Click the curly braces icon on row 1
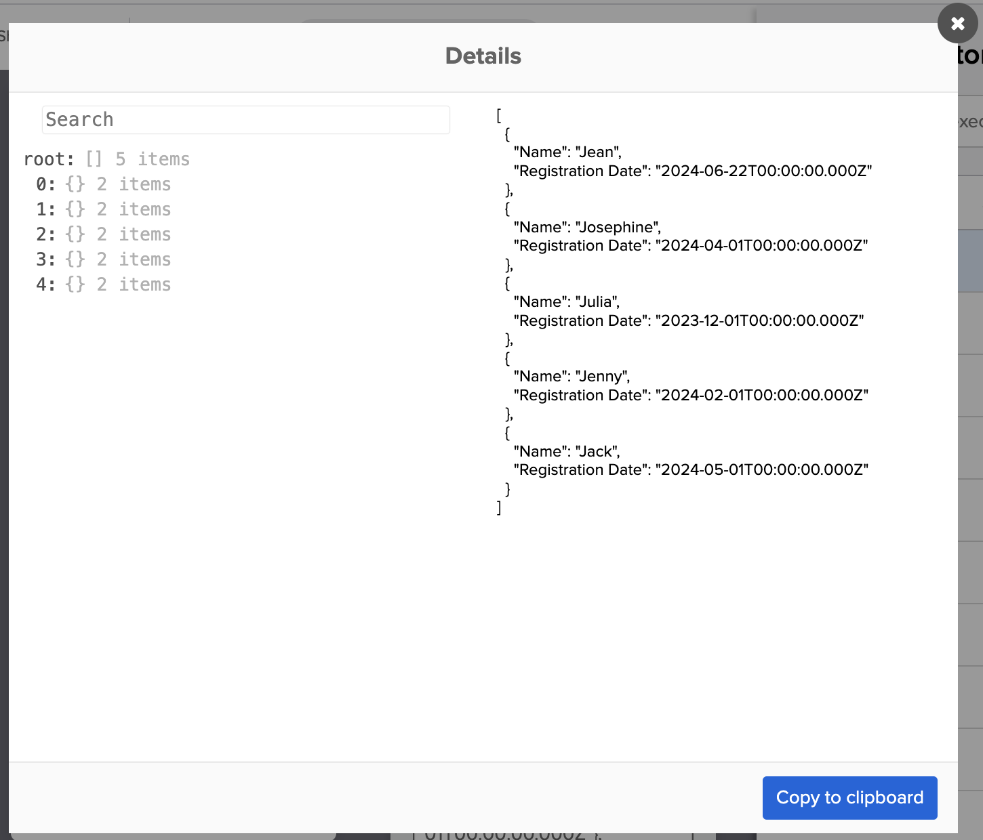The height and width of the screenshot is (840, 983). [x=75, y=209]
